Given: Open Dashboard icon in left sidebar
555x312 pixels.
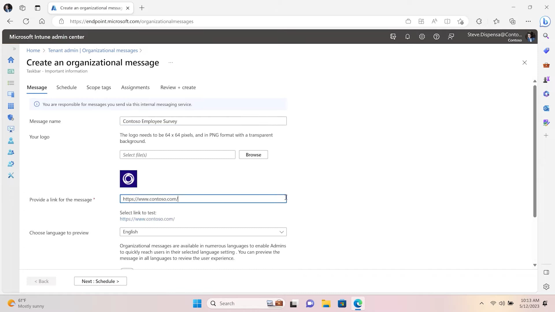Looking at the screenshot, I should coord(11,71).
